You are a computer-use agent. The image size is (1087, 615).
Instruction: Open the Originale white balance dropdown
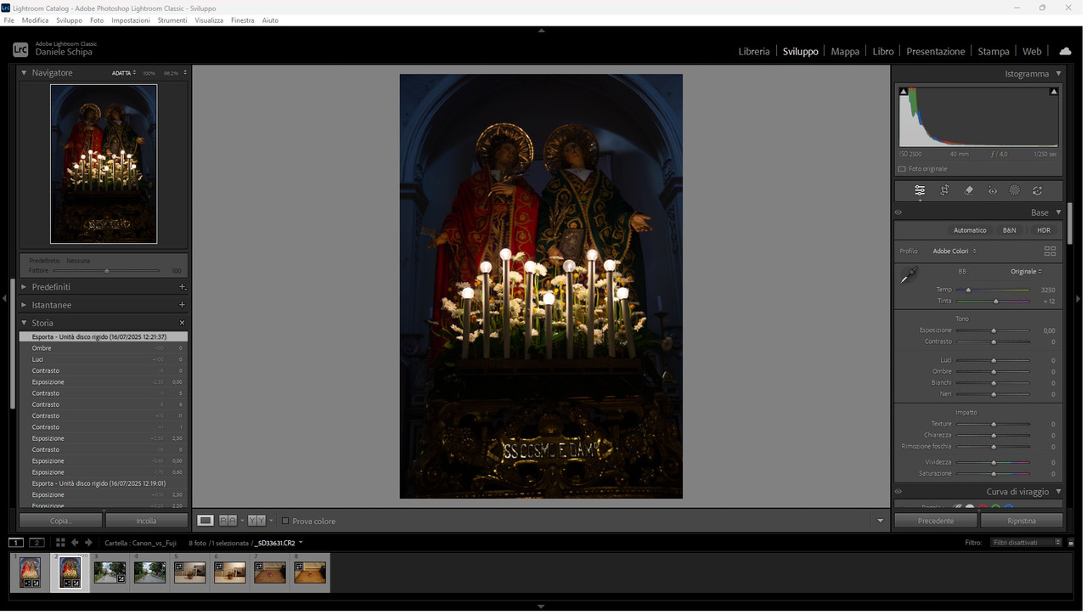pos(1026,272)
